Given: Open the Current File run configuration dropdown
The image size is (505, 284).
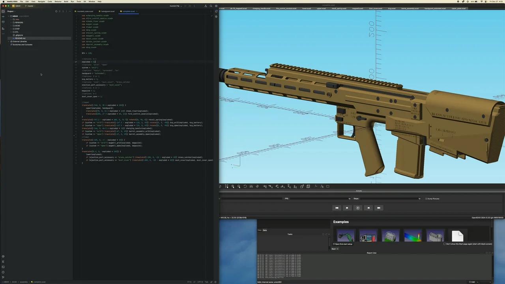Looking at the screenshot, I should 176,6.
